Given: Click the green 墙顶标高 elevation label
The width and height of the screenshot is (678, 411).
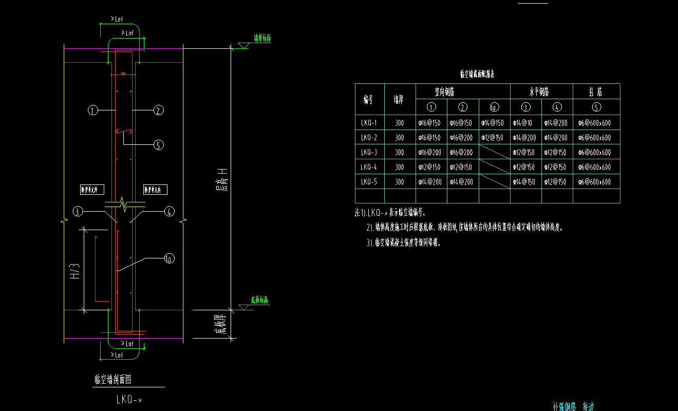Looking at the screenshot, I should point(262,38).
